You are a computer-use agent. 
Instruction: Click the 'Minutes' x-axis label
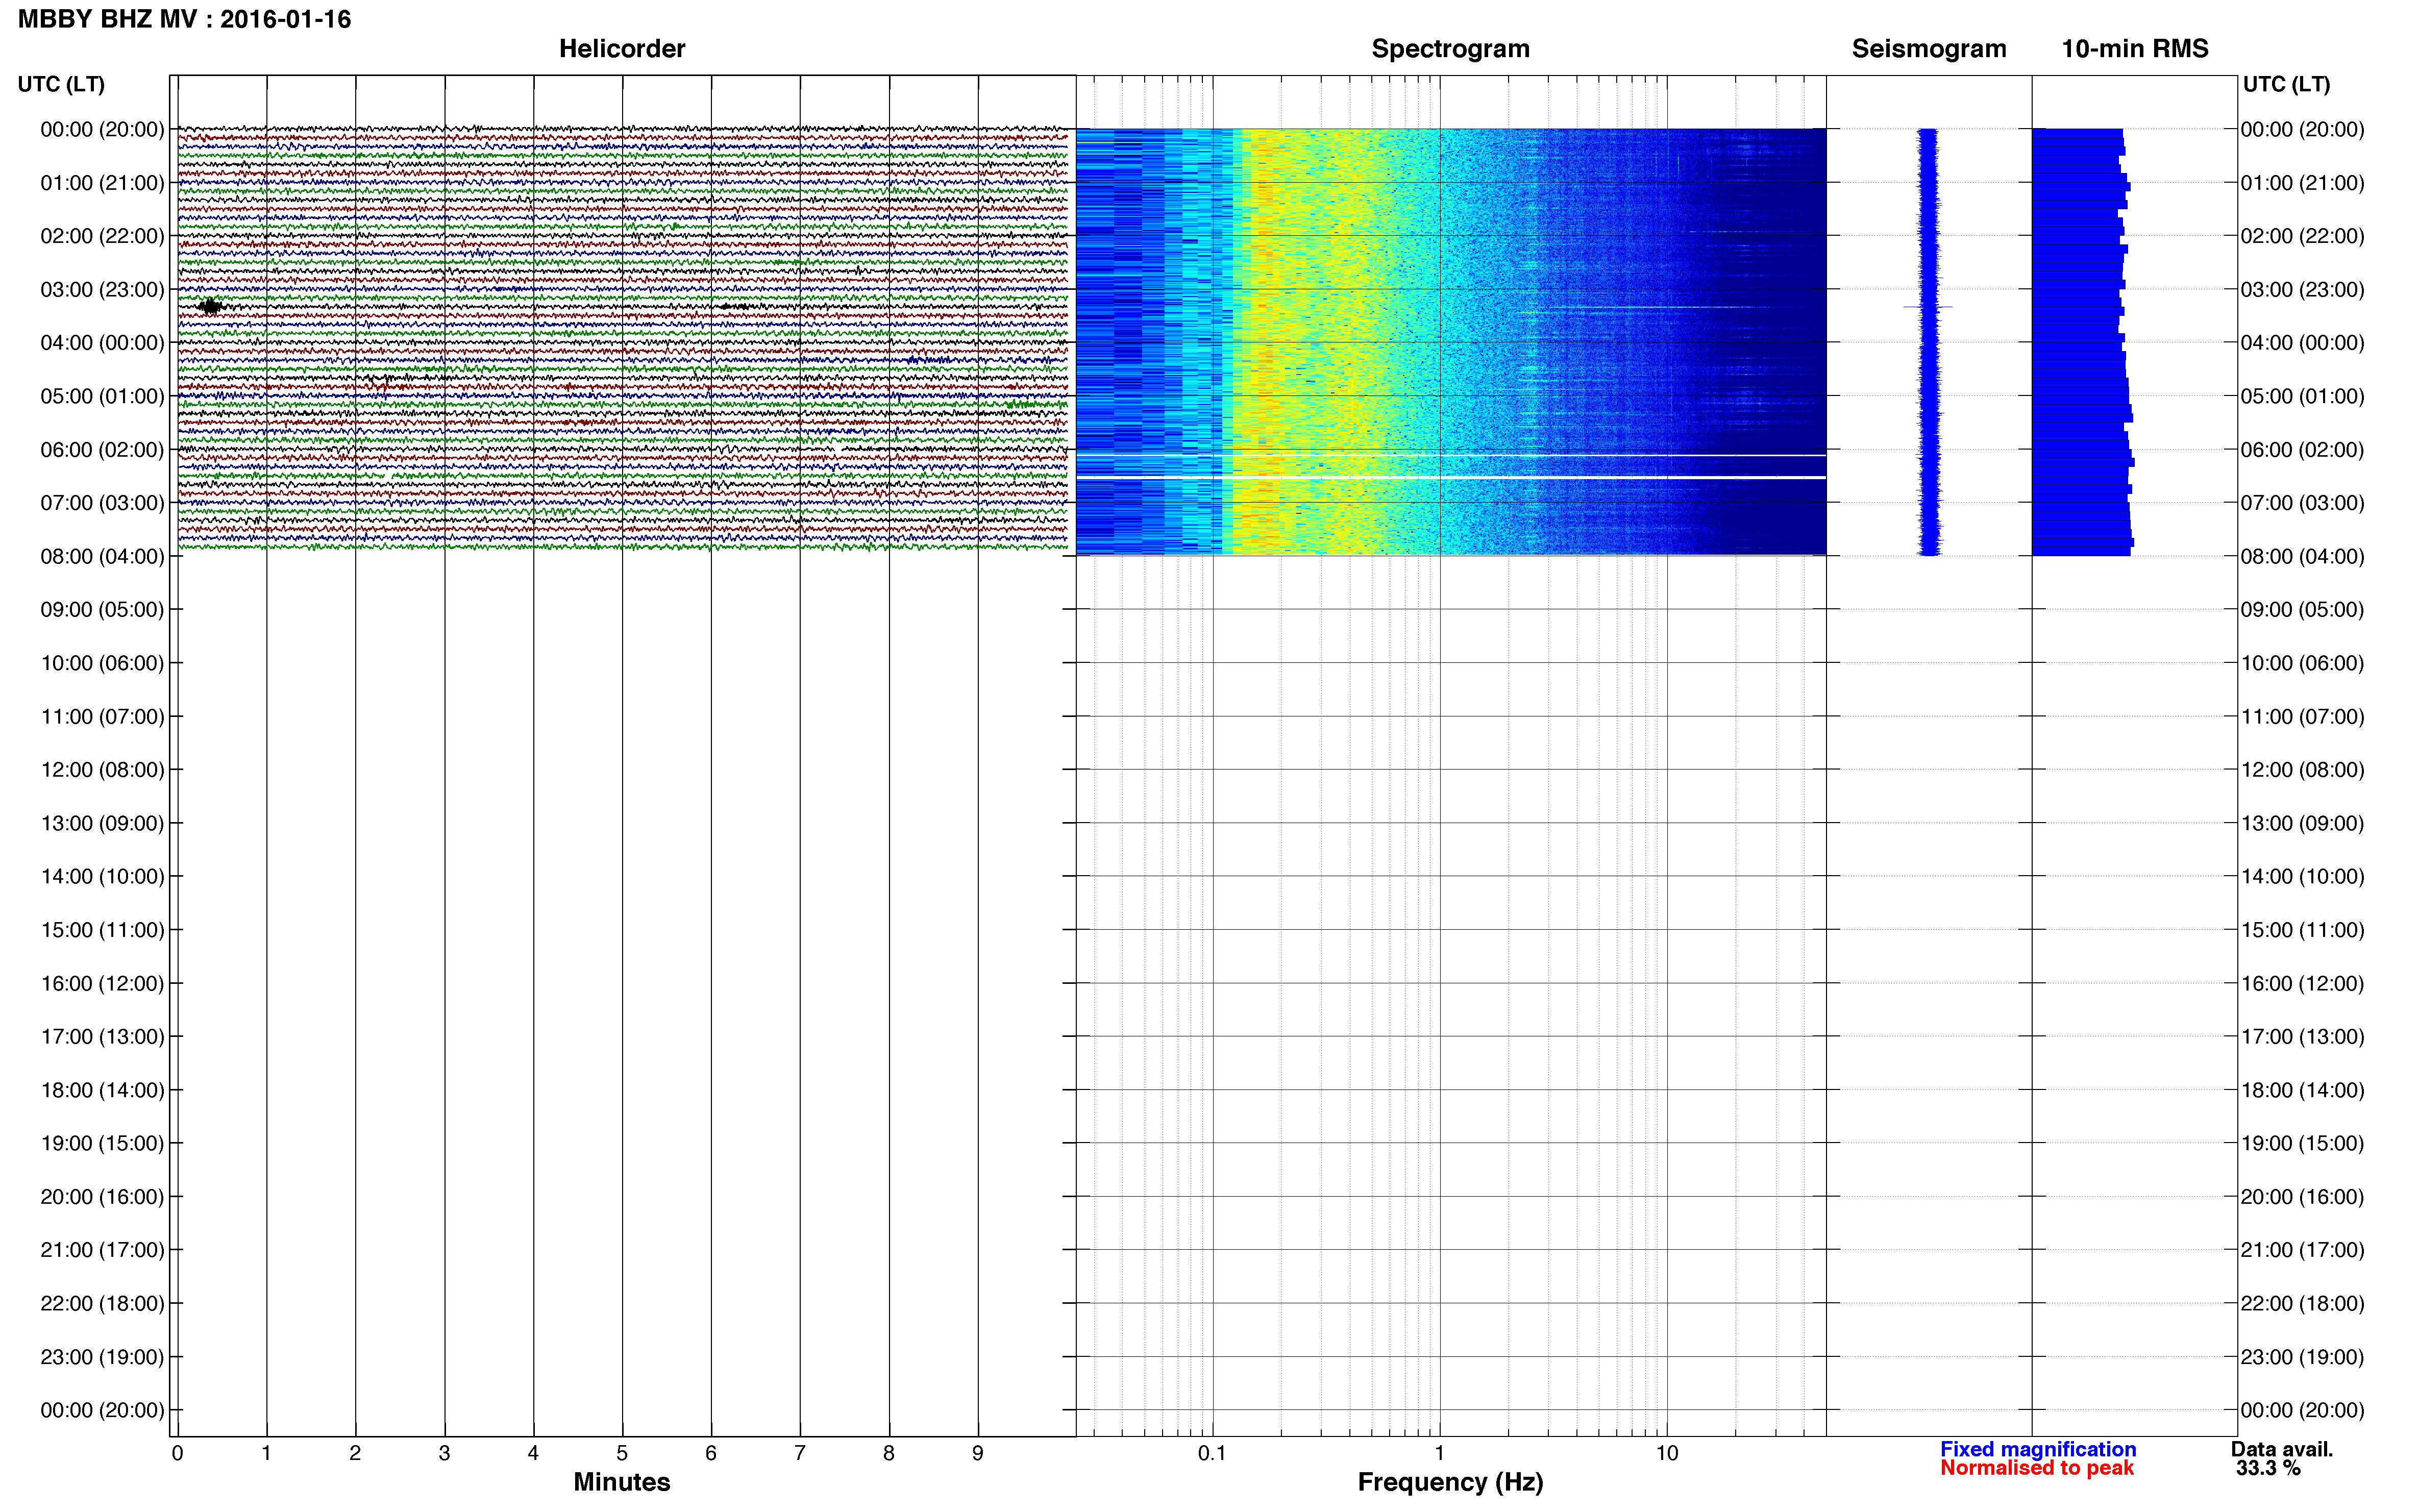pos(621,1482)
